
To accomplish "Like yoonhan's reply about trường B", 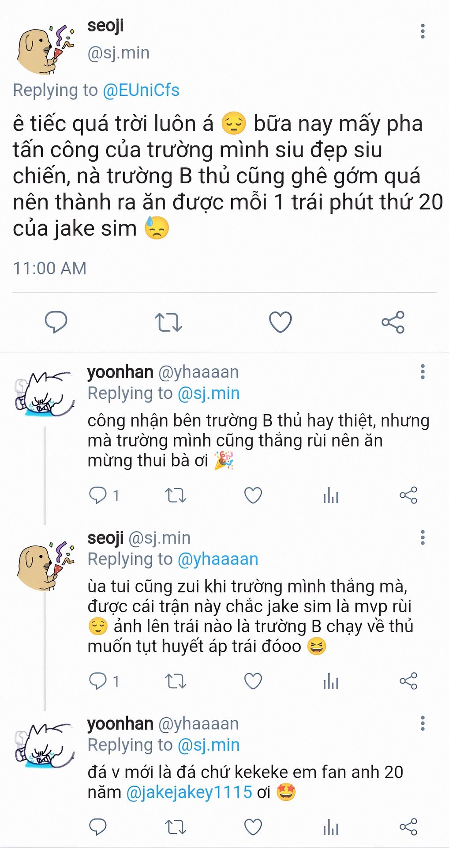I will pyautogui.click(x=253, y=496).
